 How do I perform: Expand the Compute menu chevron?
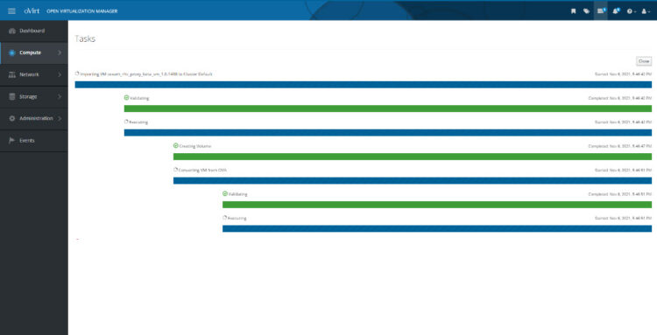click(x=60, y=52)
